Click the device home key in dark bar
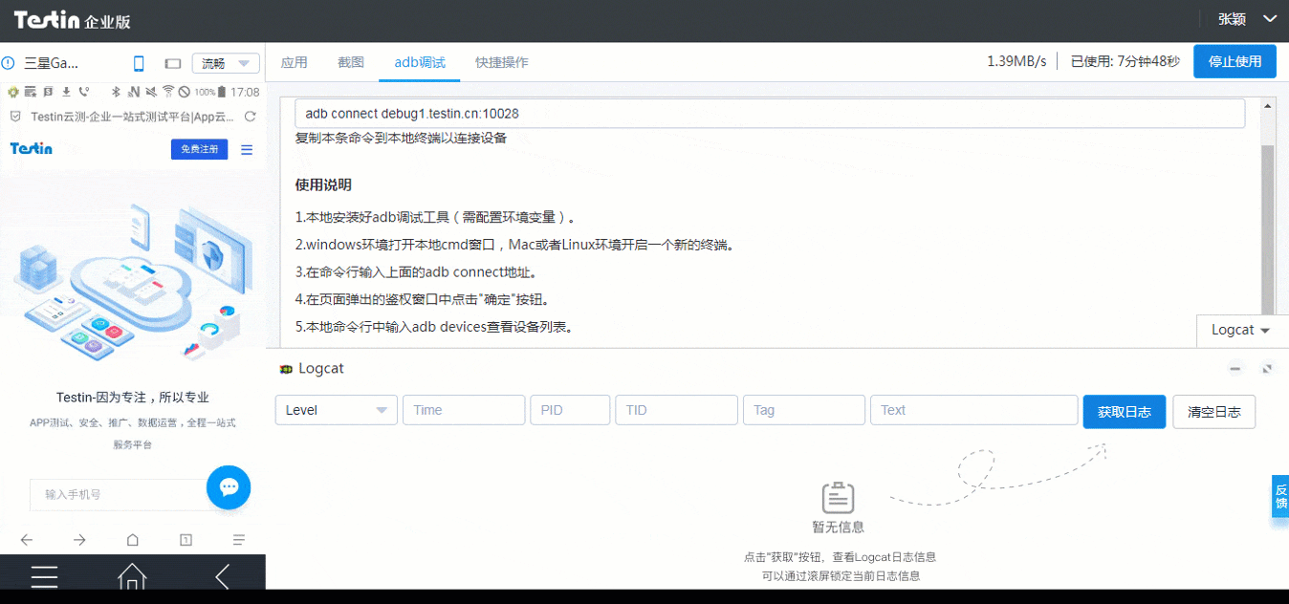Viewport: 1289px width, 604px height. [132, 576]
